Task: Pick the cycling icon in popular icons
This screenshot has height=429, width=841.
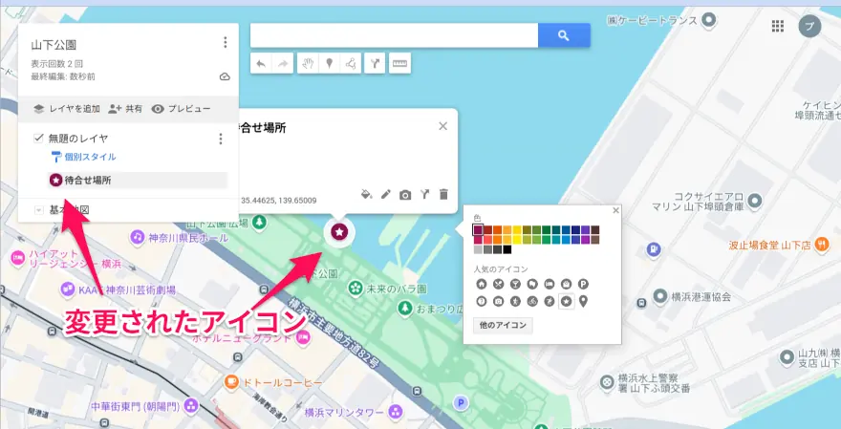Action: [532, 301]
